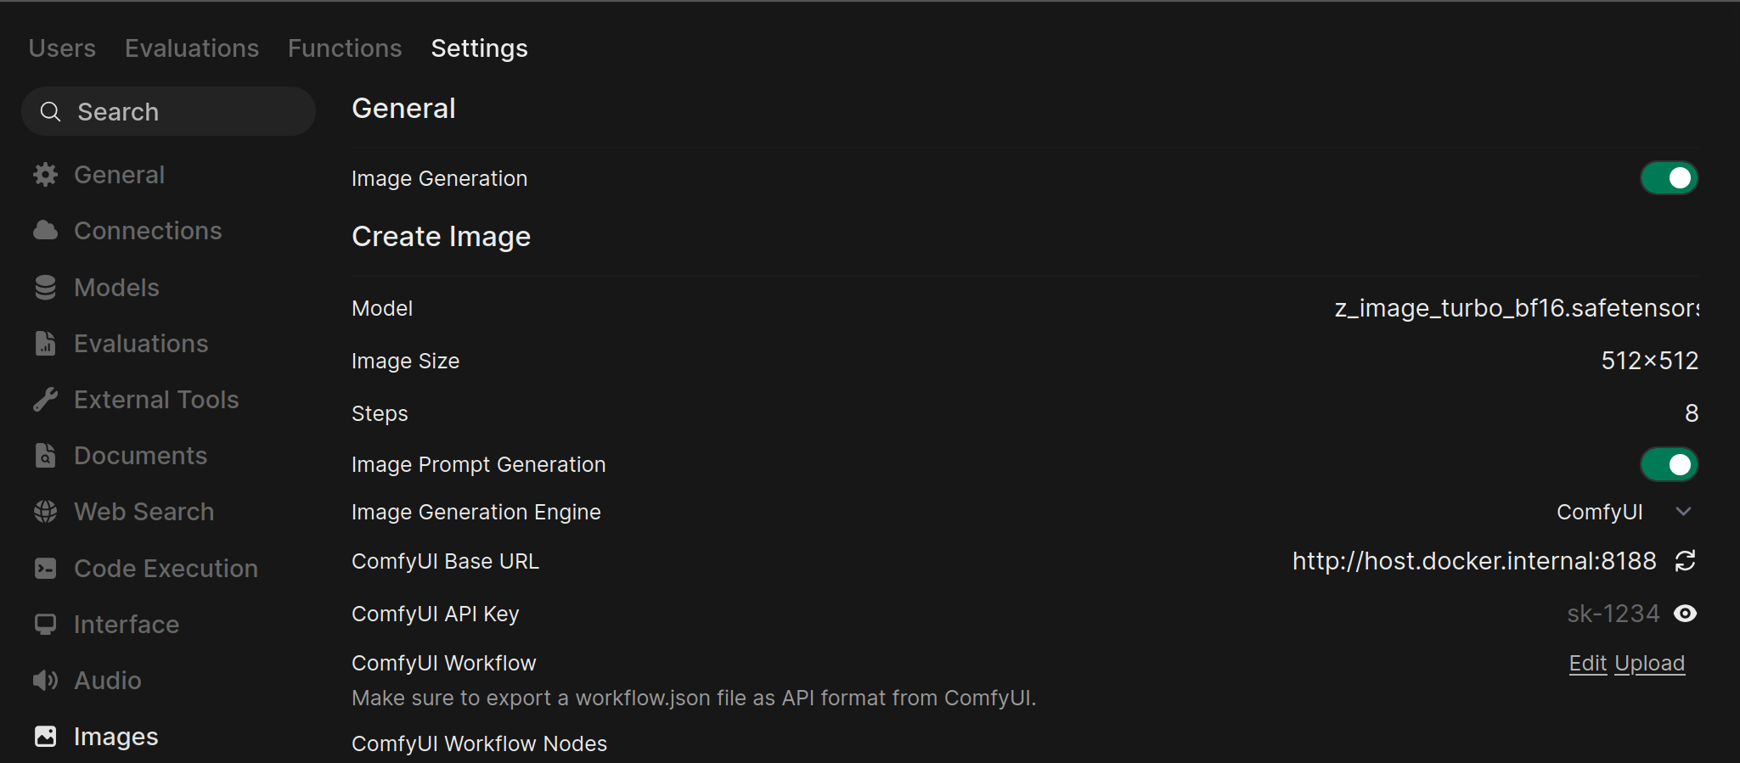Switch to the Functions tab
This screenshot has height=763, width=1740.
pos(344,48)
